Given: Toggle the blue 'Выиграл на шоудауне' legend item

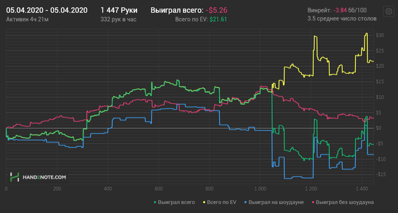Looking at the screenshot, I should click(x=273, y=202).
